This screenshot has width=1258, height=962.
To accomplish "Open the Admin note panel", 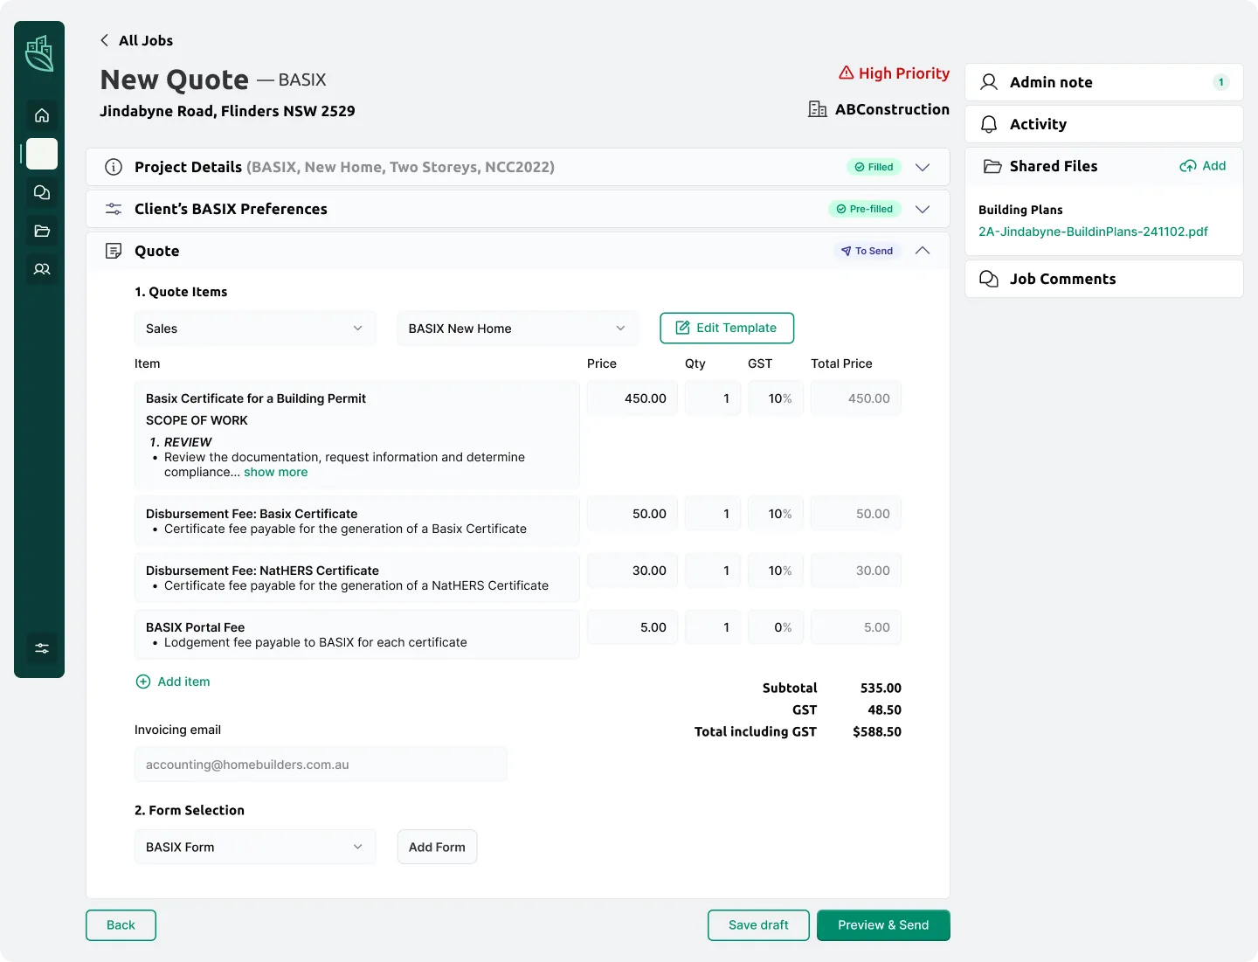I will [x=1051, y=81].
